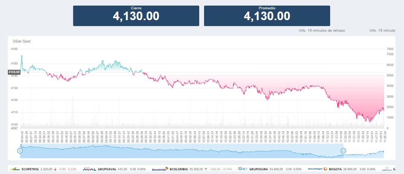Select the BCOLOMBIA ticker entry

click(x=180, y=169)
